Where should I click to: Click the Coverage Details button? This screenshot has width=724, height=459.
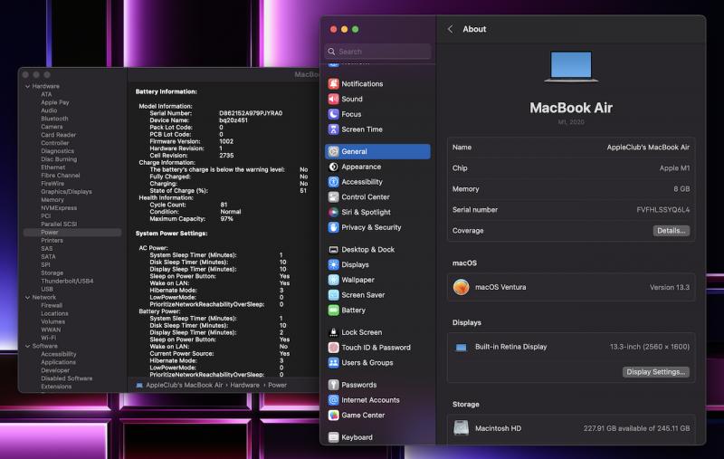point(671,231)
